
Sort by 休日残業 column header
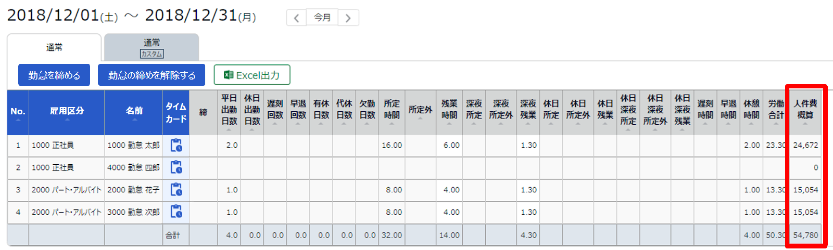(605, 112)
